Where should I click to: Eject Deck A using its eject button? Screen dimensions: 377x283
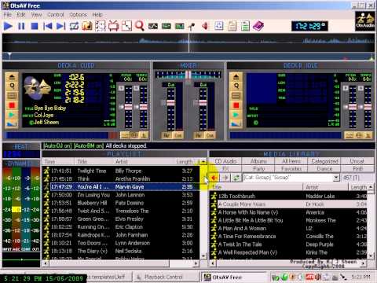point(12,77)
